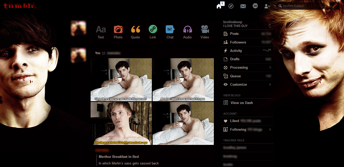
Task: Open the avatar beside the reblogged post
Action: pyautogui.click(x=78, y=55)
